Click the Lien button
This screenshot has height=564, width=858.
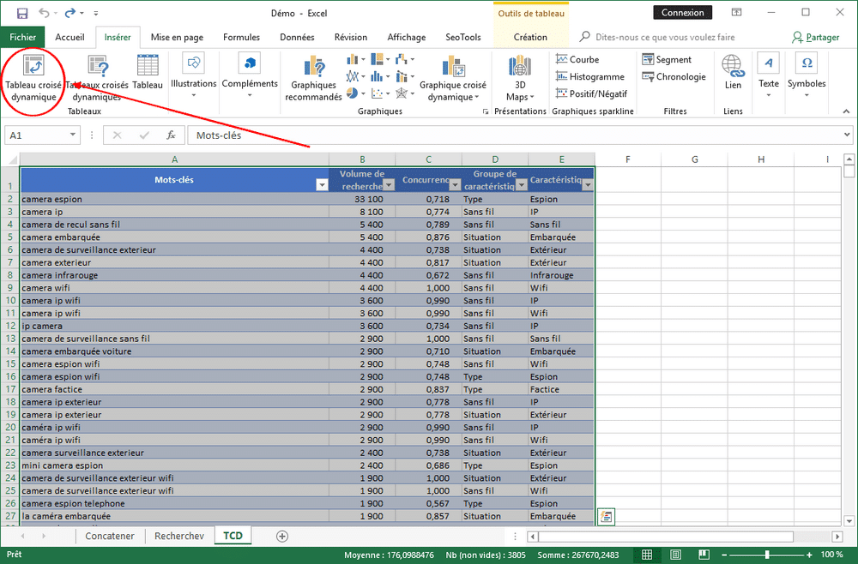[x=733, y=72]
